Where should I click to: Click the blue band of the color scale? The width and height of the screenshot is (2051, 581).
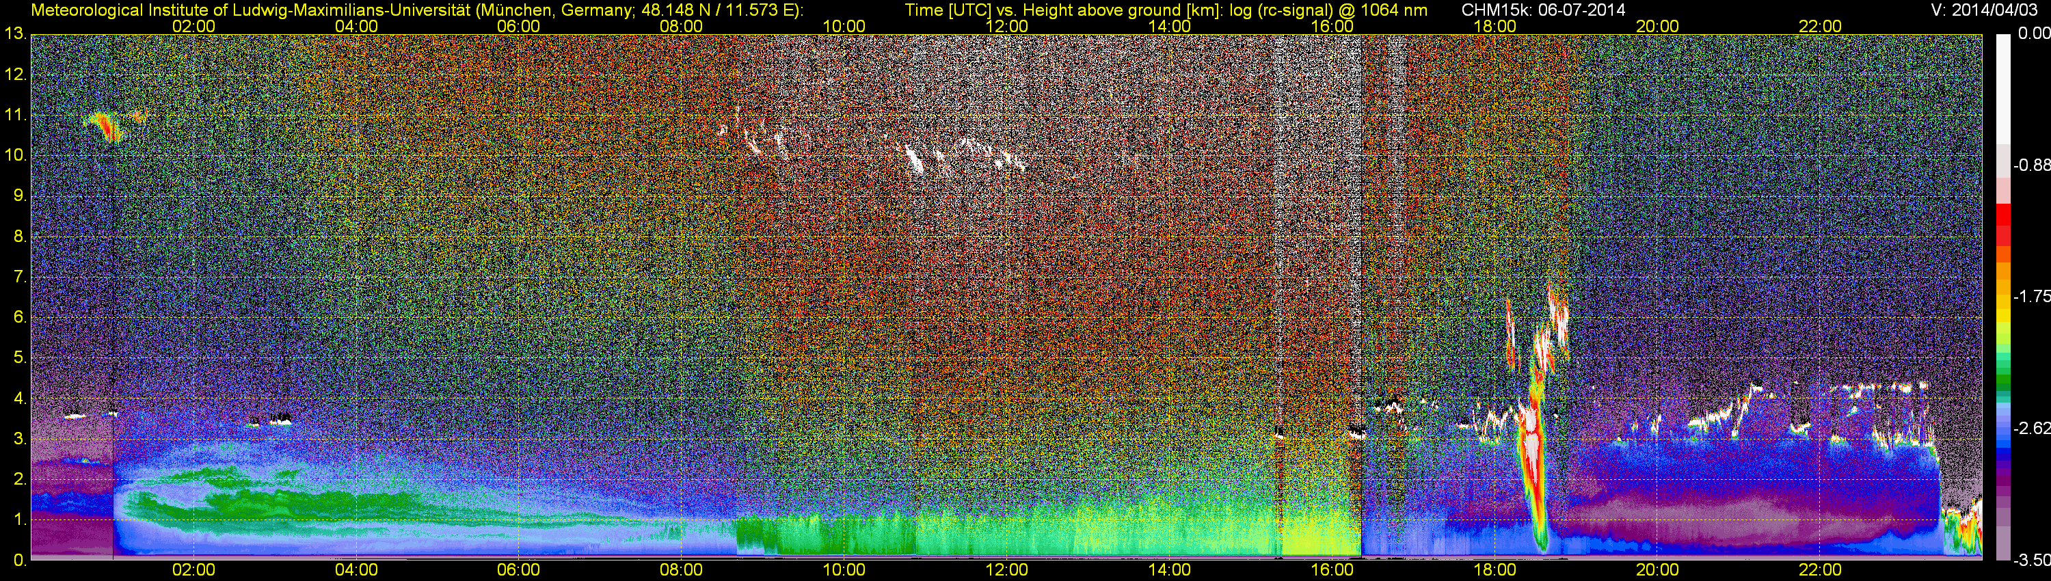point(2003,450)
